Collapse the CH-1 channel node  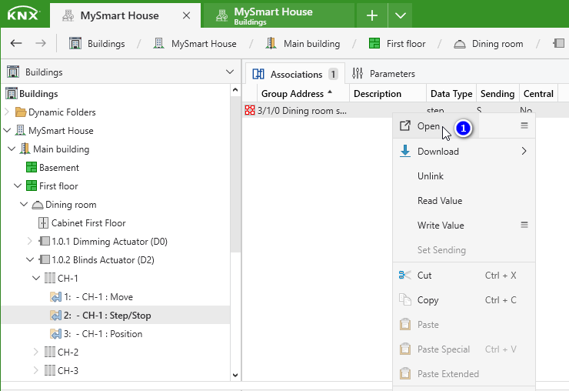[x=36, y=278]
